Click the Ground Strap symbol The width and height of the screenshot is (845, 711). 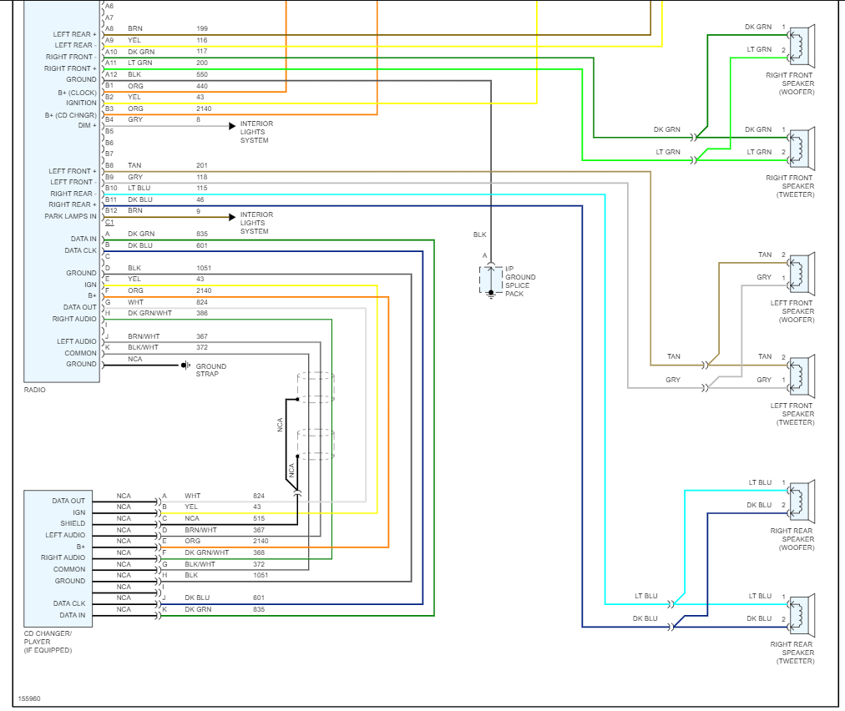pos(185,366)
